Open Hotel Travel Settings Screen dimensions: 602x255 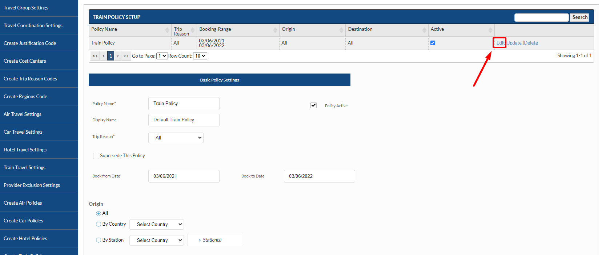point(39,150)
